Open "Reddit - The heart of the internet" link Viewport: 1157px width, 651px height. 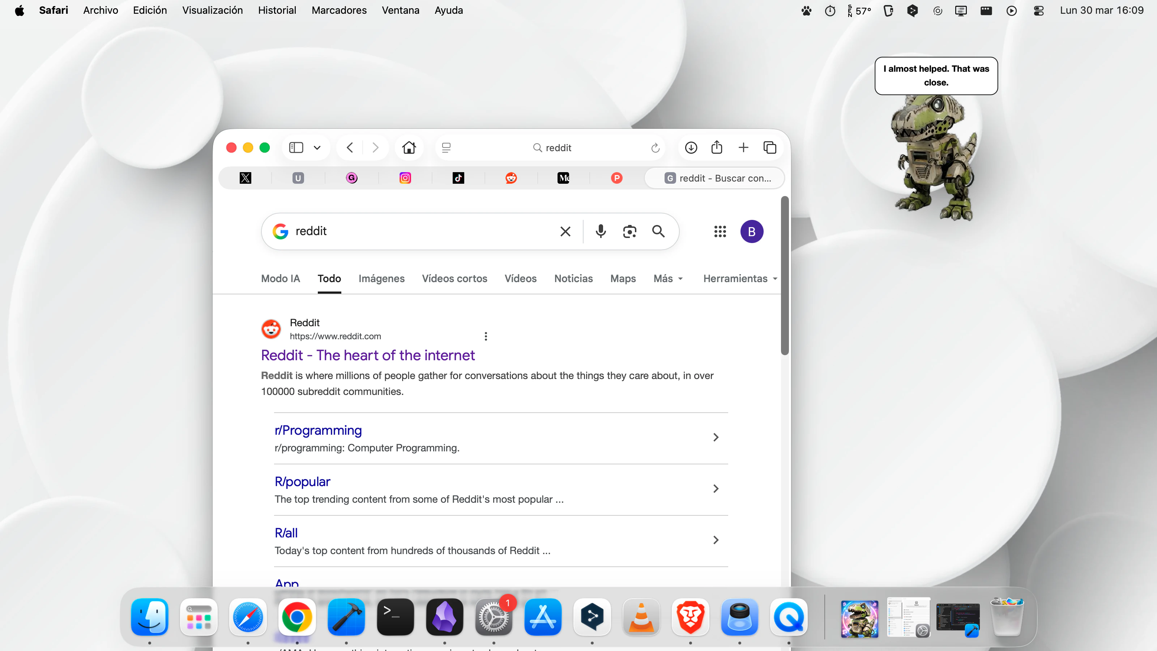(x=367, y=355)
